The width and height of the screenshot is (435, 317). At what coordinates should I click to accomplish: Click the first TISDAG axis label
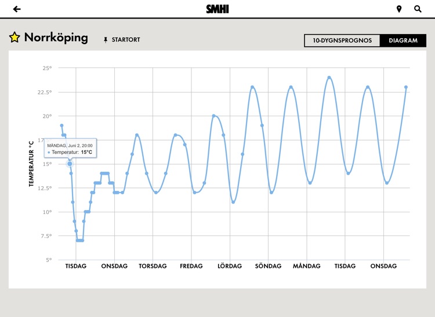(x=76, y=266)
